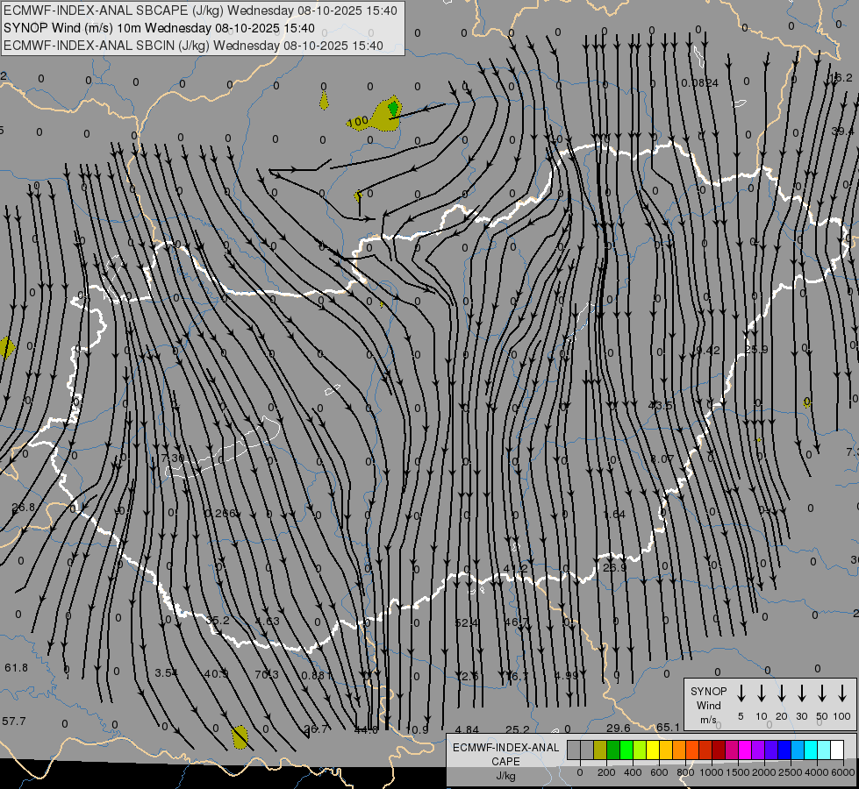Select the cyan swatch before 4000
859x789 pixels.
[x=811, y=750]
